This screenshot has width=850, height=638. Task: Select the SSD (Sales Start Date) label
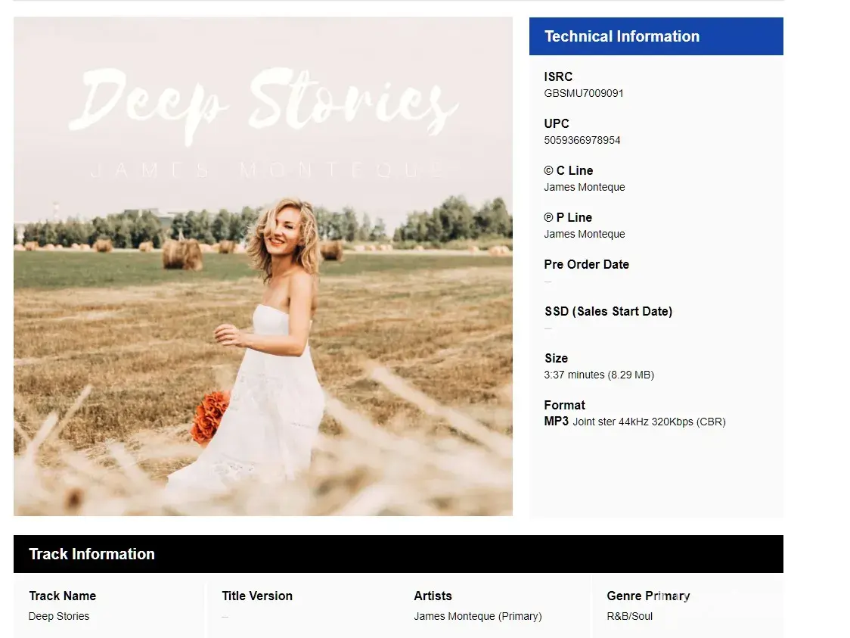(608, 311)
